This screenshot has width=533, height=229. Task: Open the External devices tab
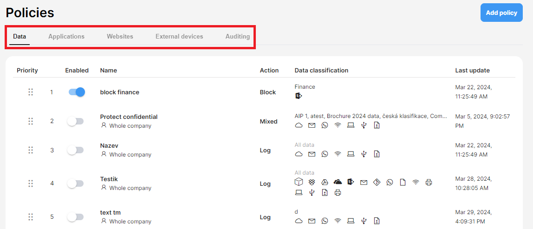179,36
